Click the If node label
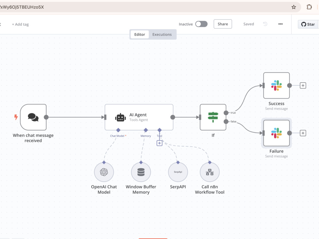The image size is (319, 239). (x=213, y=135)
